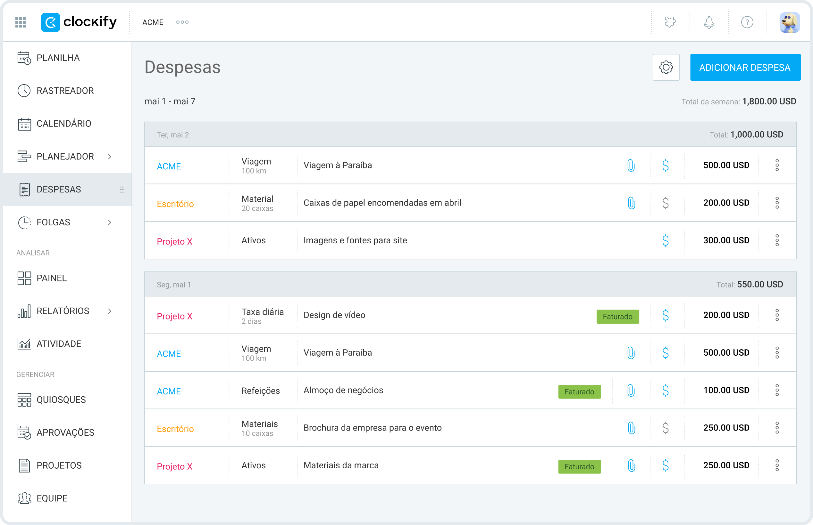Select Despesas in the sidebar menu
Viewport: 813px width, 525px height.
(58, 189)
